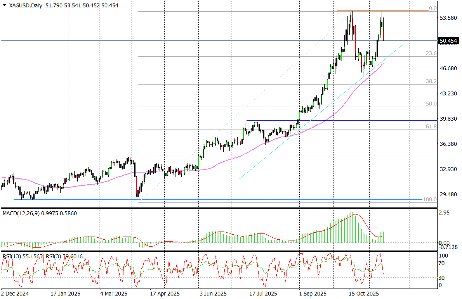
Task: Click the 2.95 value on MACD scale
Action: (x=444, y=213)
